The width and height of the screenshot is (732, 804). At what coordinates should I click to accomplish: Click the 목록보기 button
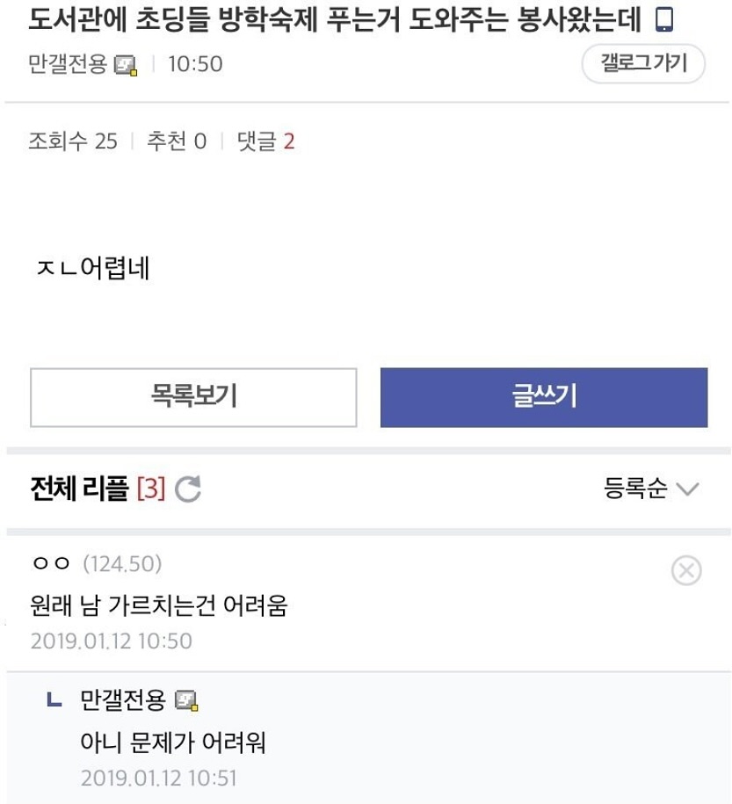pos(193,397)
